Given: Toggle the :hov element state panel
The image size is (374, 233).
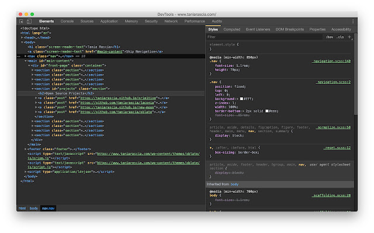Looking at the screenshot, I should 330,37.
